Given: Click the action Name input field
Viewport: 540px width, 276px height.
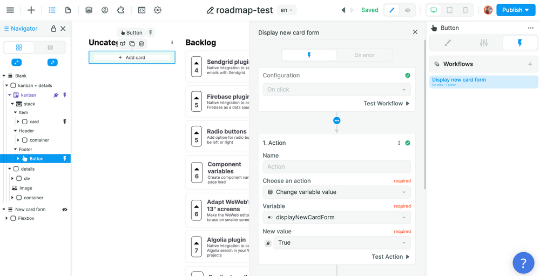Looking at the screenshot, I should (336, 167).
